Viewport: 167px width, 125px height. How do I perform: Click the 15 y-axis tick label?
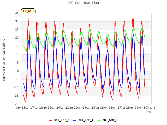point(17,46)
